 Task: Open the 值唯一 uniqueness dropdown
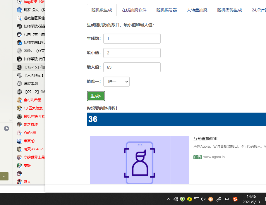click(116, 82)
